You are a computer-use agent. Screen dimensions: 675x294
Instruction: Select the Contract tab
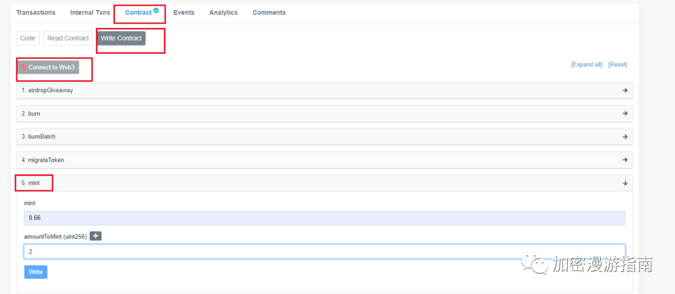[138, 12]
